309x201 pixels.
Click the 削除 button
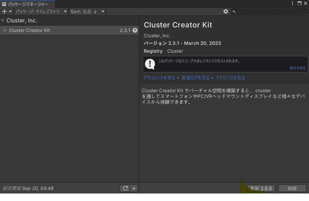[x=292, y=188]
